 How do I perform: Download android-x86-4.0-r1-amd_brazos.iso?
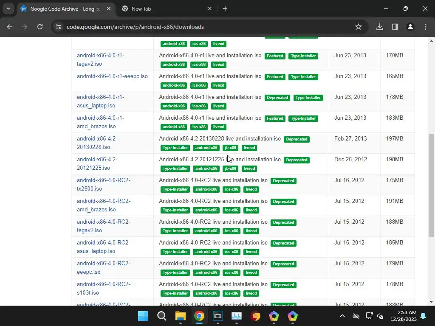click(x=100, y=122)
